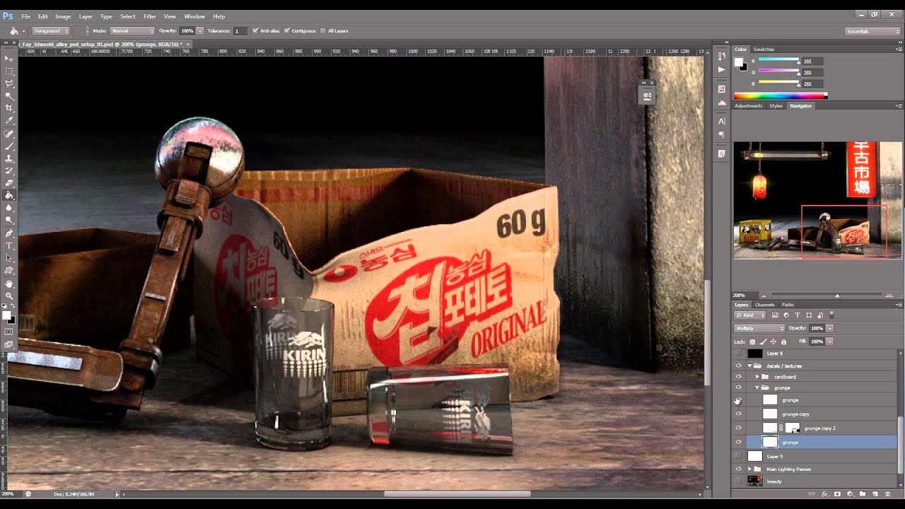
Task: Hide the grunge copy layer
Action: 739,414
